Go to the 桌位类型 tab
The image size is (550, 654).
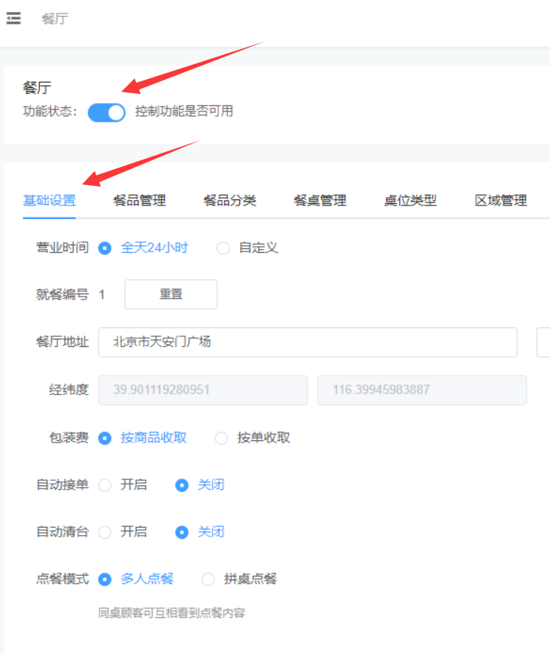(x=410, y=201)
